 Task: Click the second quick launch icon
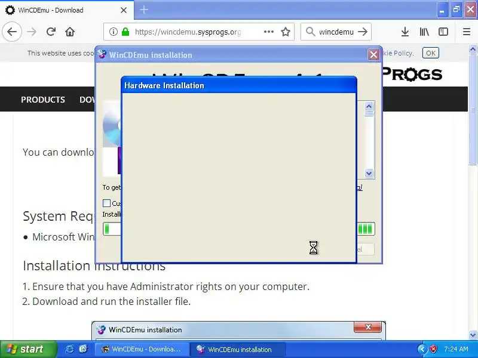click(x=83, y=349)
